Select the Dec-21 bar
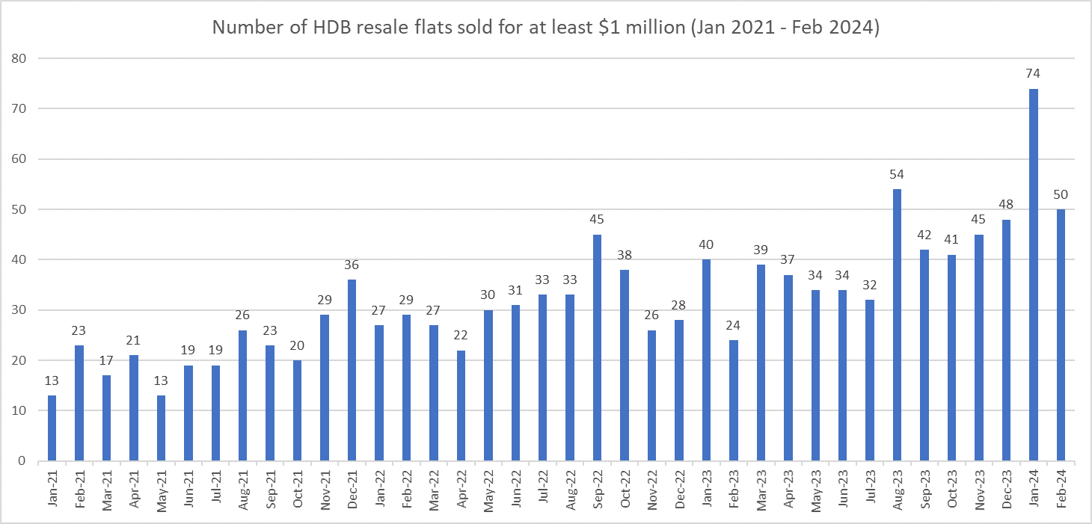This screenshot has height=524, width=1092. point(352,371)
